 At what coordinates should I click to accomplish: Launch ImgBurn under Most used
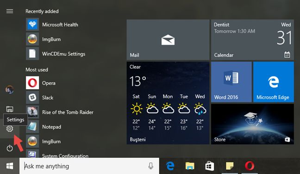[44, 141]
